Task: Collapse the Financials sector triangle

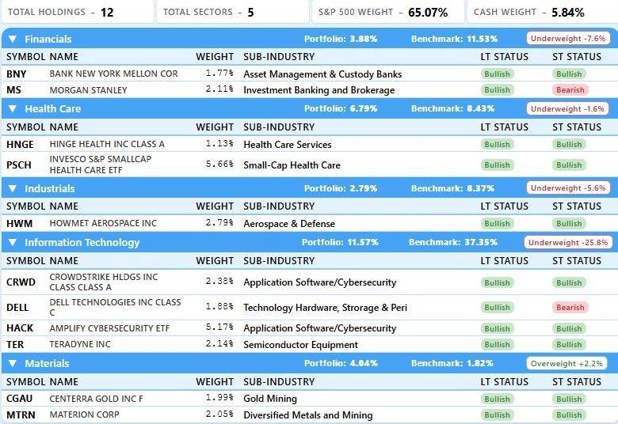Action: [13, 39]
